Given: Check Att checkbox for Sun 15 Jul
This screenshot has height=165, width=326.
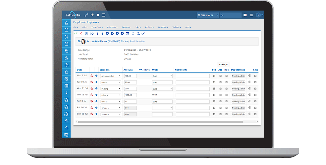Looking at the screenshot, I should (x=220, y=114).
